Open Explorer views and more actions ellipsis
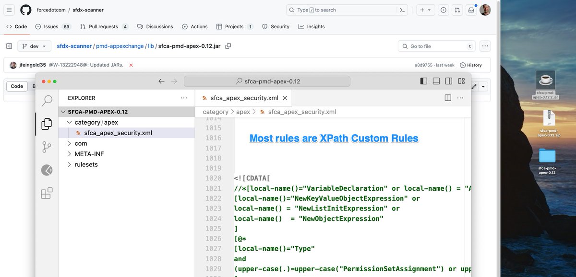 [x=184, y=98]
